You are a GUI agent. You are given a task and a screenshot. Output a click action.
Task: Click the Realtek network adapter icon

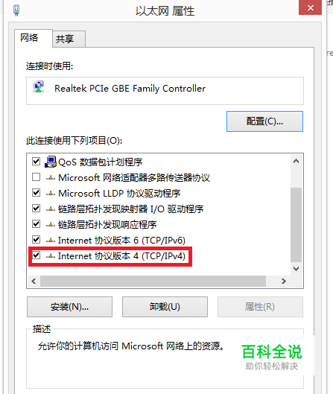pos(39,86)
